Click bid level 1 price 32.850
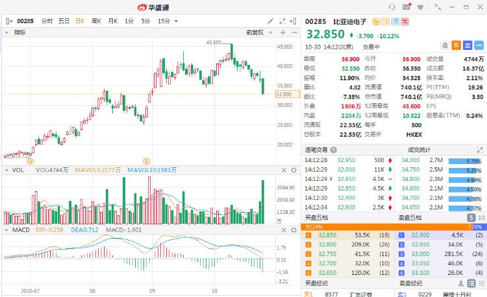The image size is (487, 297). pyautogui.click(x=327, y=235)
